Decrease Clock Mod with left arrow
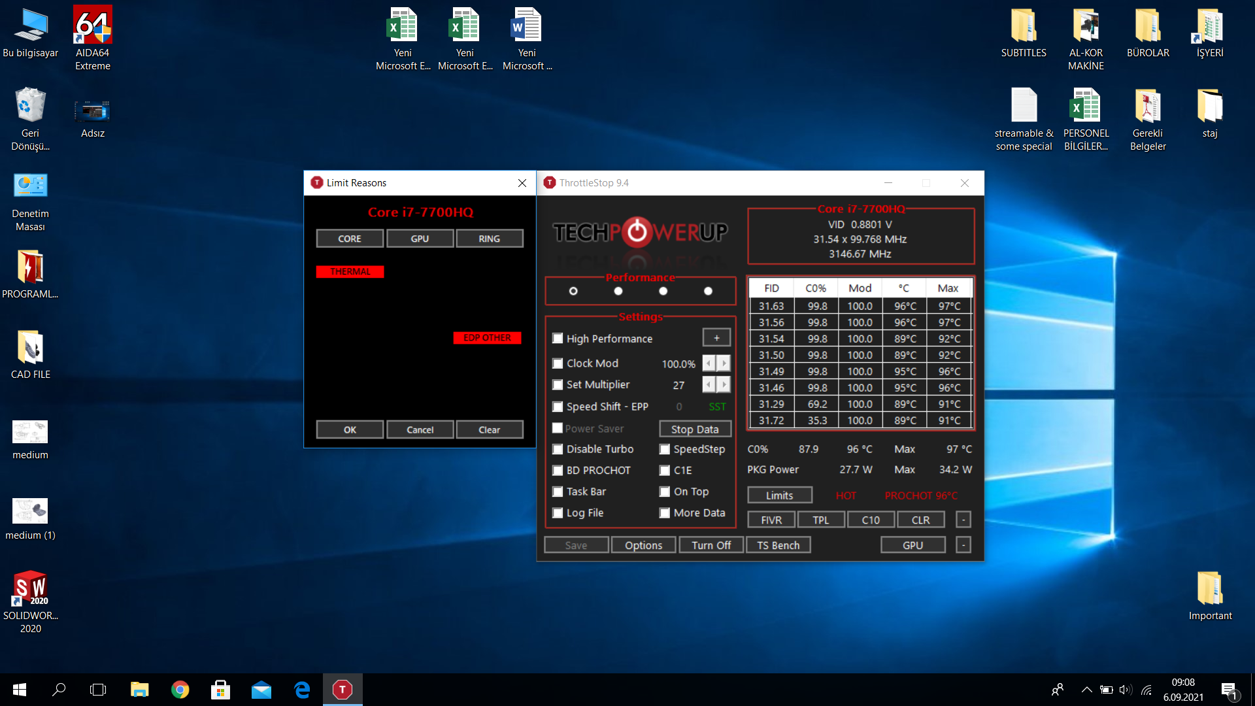1255x706 pixels. click(x=709, y=363)
